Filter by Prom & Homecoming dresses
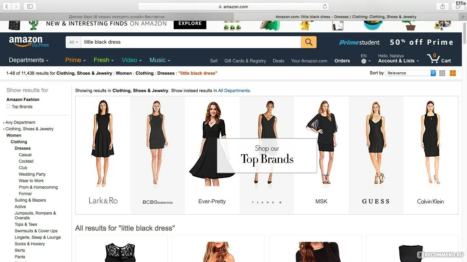This screenshot has height=262, width=467. [38, 187]
